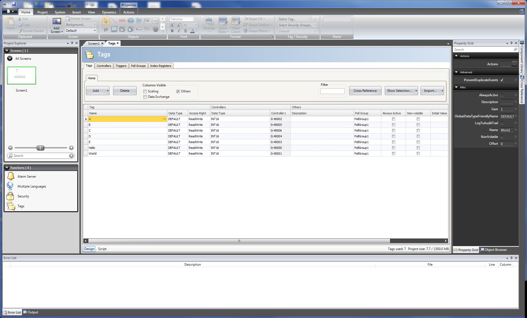This screenshot has width=527, height=318.
Task: Open the Object Browser panel tab
Action: [494, 250]
